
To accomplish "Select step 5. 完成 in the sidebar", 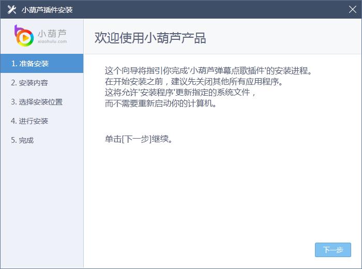I will click(42, 140).
